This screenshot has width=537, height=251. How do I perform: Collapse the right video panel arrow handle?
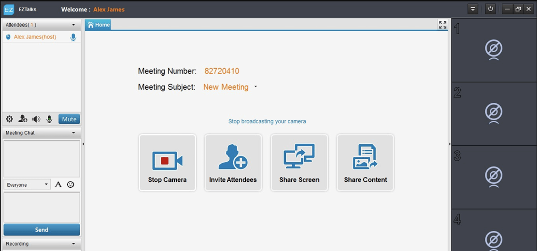tap(450, 144)
